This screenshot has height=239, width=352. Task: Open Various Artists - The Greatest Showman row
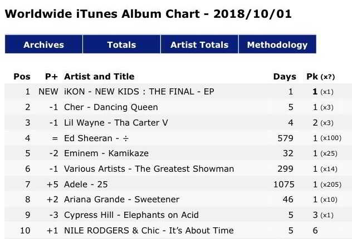[x=178, y=168]
